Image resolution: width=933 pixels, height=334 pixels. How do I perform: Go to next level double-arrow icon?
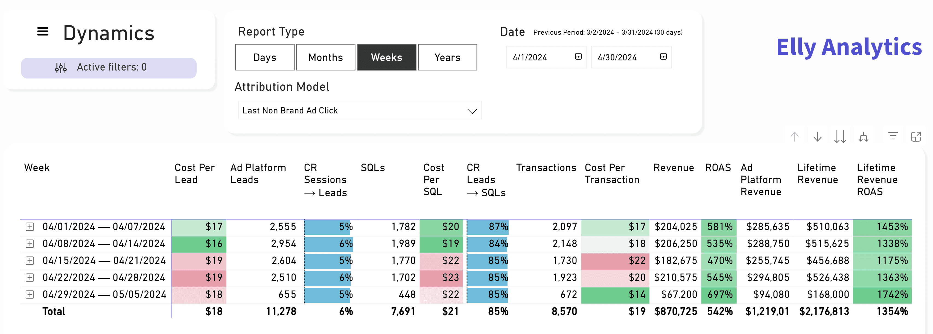click(x=840, y=136)
